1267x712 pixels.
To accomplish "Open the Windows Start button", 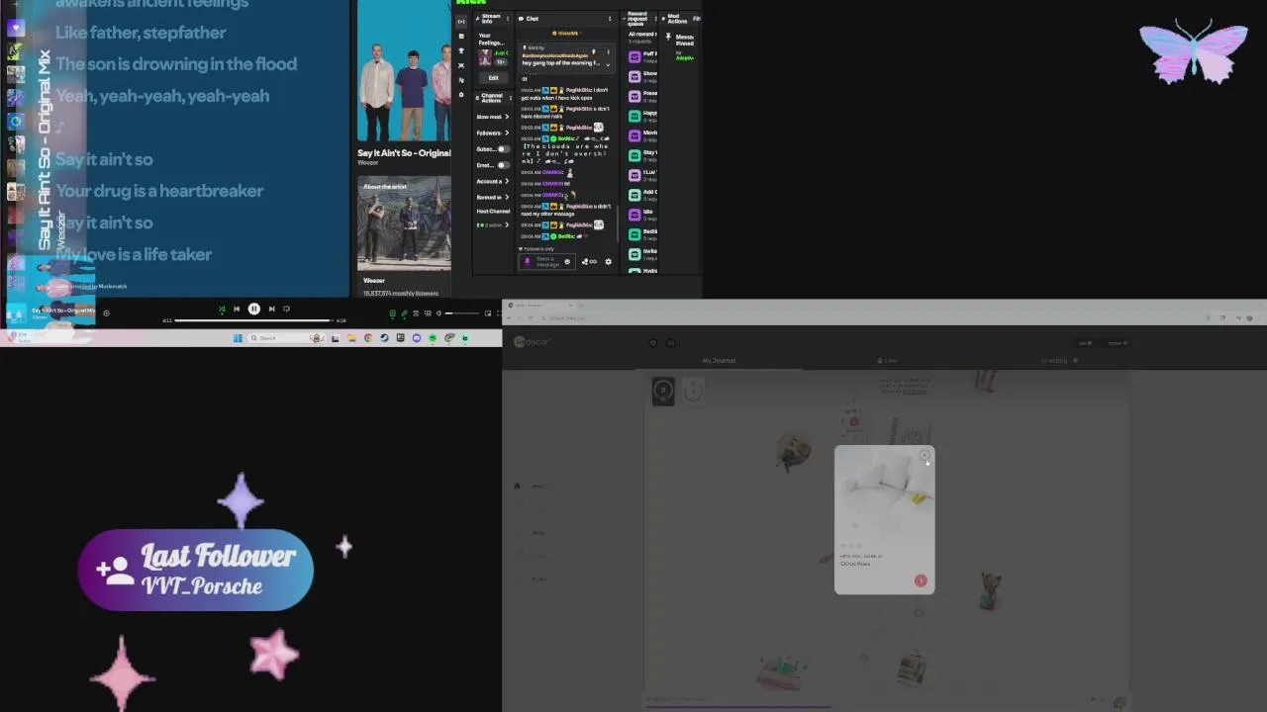I will 238,338.
